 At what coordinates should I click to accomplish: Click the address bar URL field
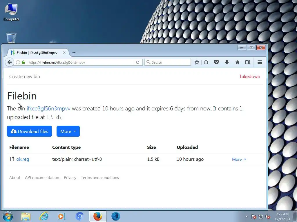click(81, 62)
